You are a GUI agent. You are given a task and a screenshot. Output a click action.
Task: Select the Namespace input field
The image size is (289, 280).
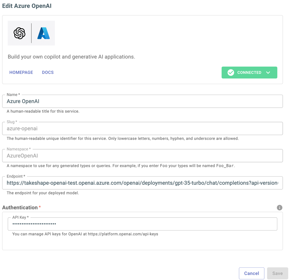[141, 156]
